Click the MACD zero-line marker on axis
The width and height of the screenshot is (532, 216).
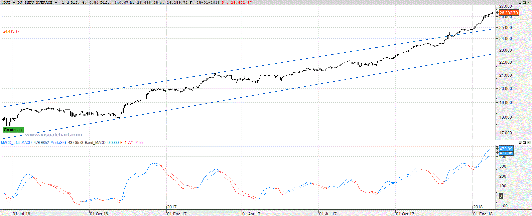501,196
